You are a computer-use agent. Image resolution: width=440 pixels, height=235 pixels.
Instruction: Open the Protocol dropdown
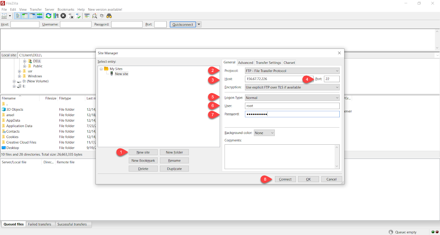point(292,71)
